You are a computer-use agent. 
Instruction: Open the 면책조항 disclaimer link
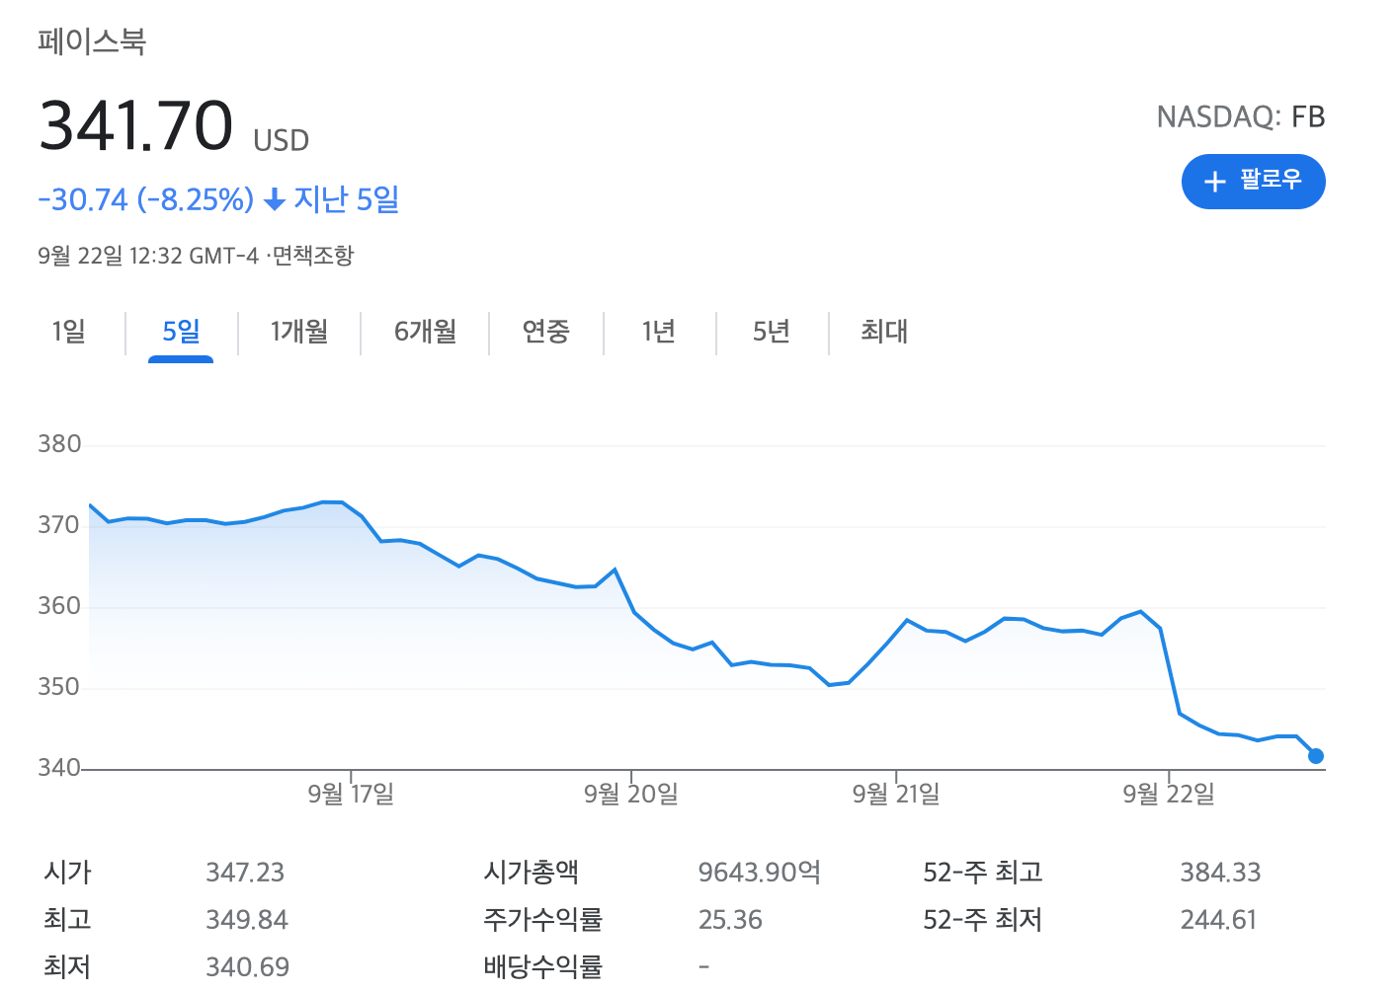[313, 256]
